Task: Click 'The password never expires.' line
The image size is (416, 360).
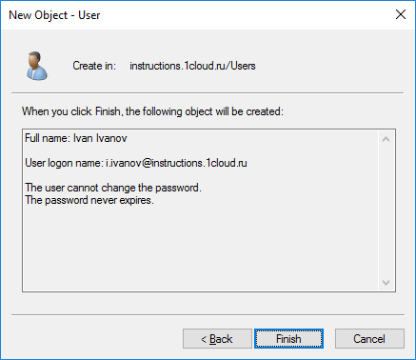Action: point(89,200)
